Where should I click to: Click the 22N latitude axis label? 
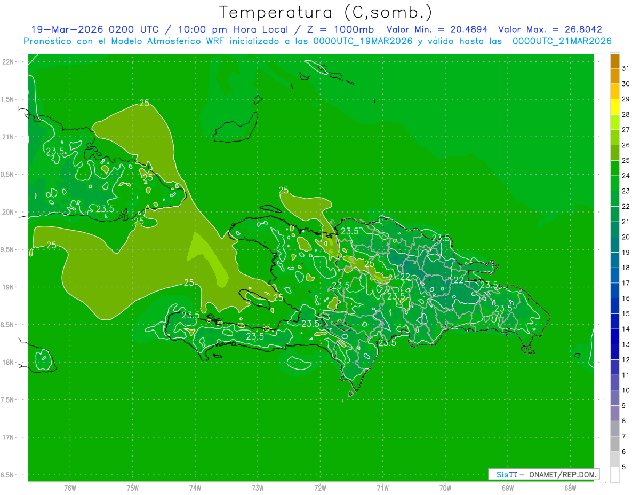(9, 62)
